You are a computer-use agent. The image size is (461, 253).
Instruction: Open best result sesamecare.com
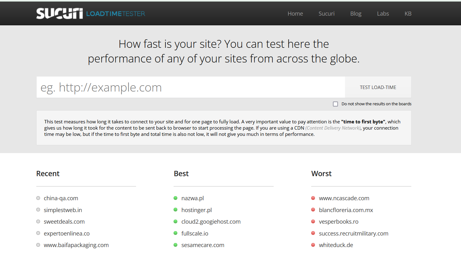(x=203, y=245)
